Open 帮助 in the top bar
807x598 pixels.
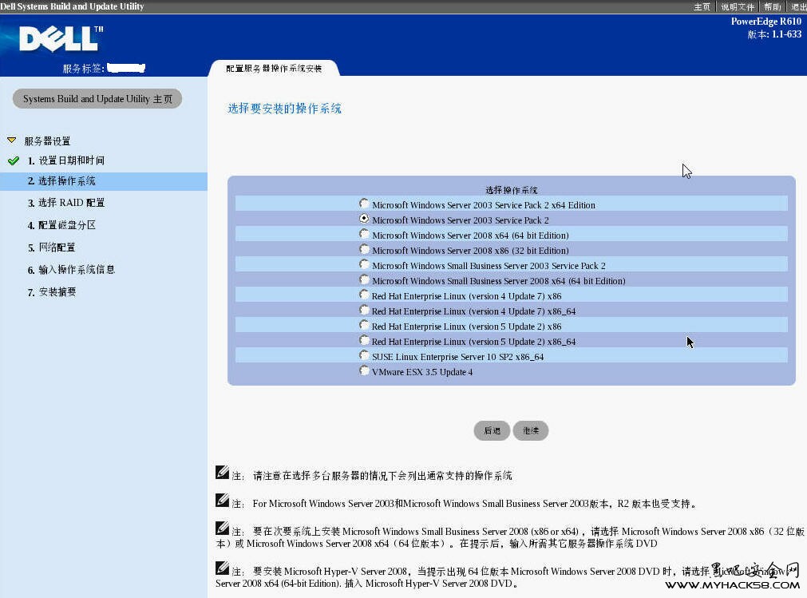click(x=772, y=6)
